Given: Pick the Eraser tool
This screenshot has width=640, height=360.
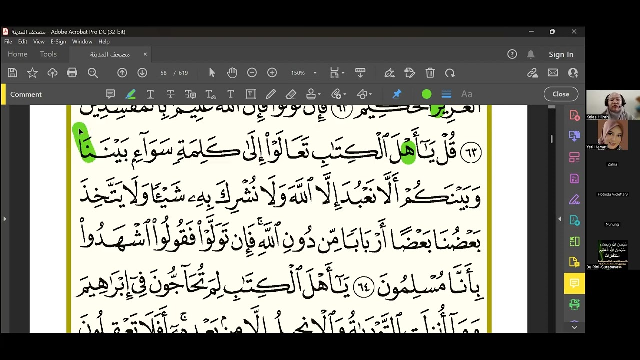Looking at the screenshot, I should click(291, 94).
